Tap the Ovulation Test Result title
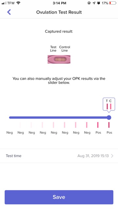This screenshot has height=209, width=118. coord(59,12)
